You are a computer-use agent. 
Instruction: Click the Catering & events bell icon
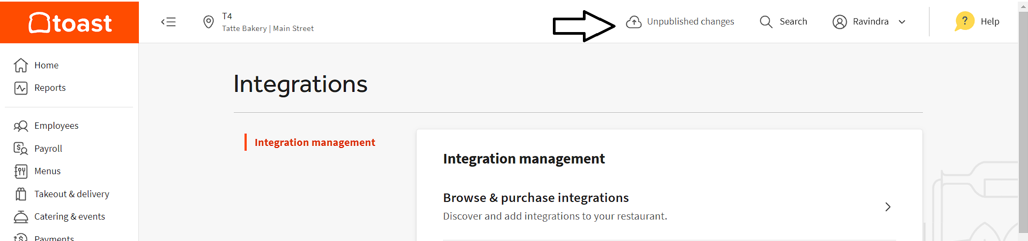click(x=21, y=217)
